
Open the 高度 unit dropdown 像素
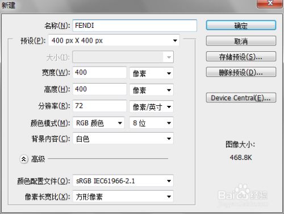coord(151,90)
